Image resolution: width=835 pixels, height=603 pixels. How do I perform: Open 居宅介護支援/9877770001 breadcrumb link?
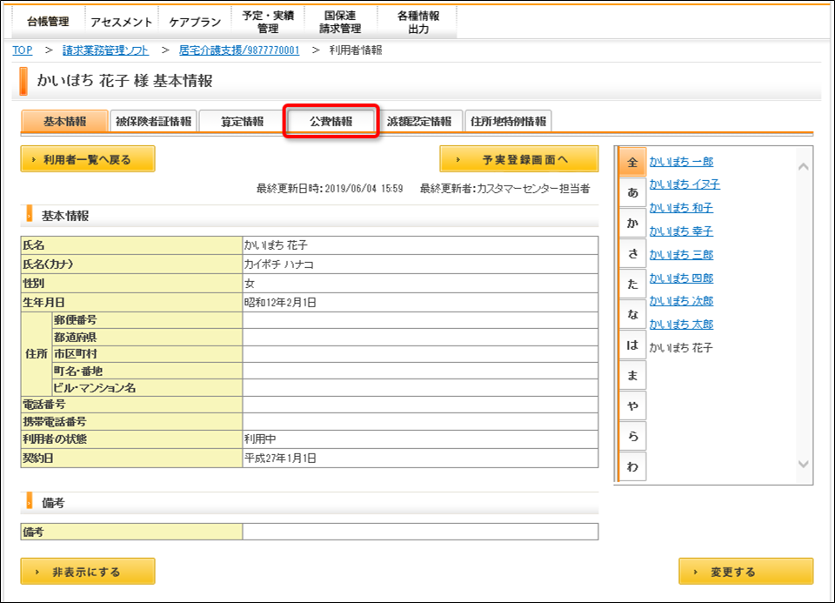pyautogui.click(x=239, y=50)
